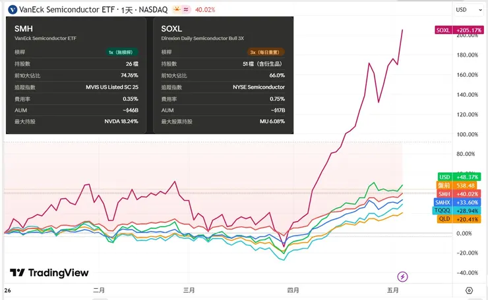Click the 0.35% expense ratio value

point(131,99)
